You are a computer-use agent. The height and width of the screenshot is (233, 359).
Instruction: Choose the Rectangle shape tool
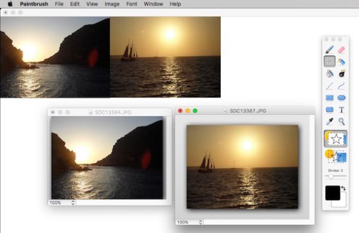coord(330,98)
